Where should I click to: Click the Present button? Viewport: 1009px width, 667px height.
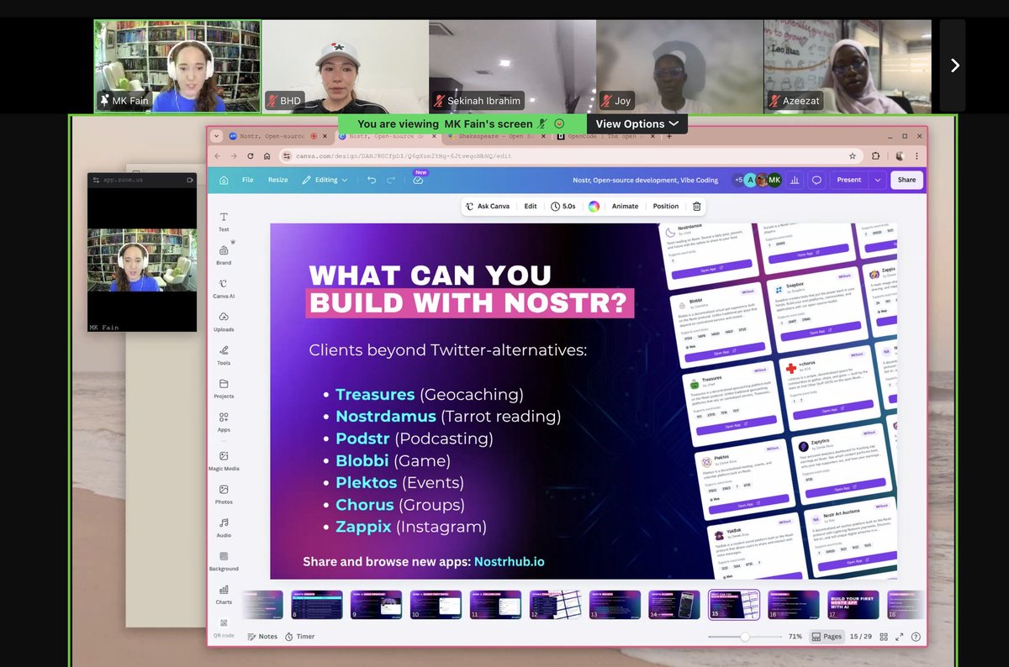coord(848,180)
